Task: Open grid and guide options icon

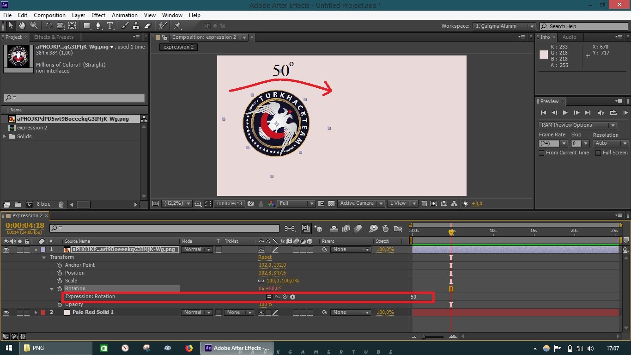Action: (x=198, y=203)
